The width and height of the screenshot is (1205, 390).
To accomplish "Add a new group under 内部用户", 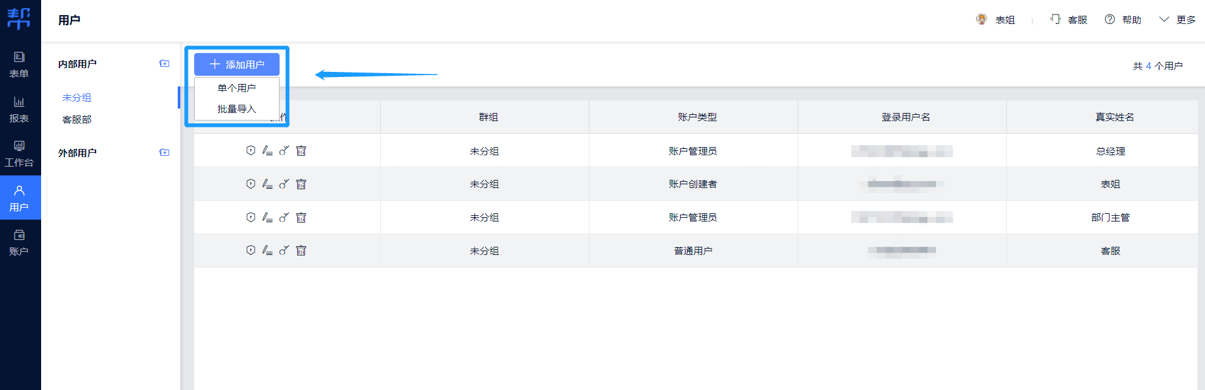I will tap(164, 64).
